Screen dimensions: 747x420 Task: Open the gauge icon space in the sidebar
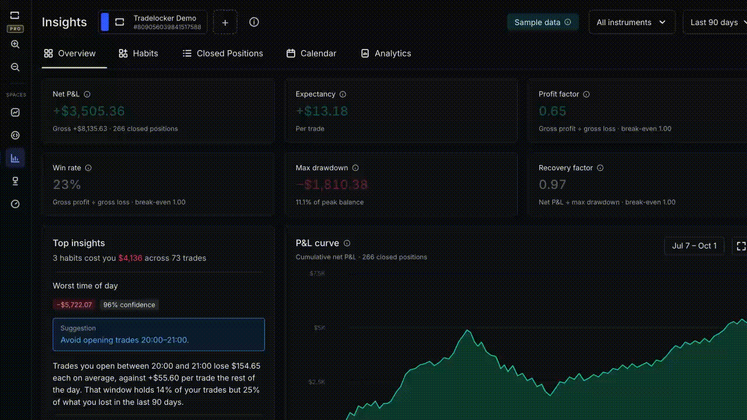point(15,204)
